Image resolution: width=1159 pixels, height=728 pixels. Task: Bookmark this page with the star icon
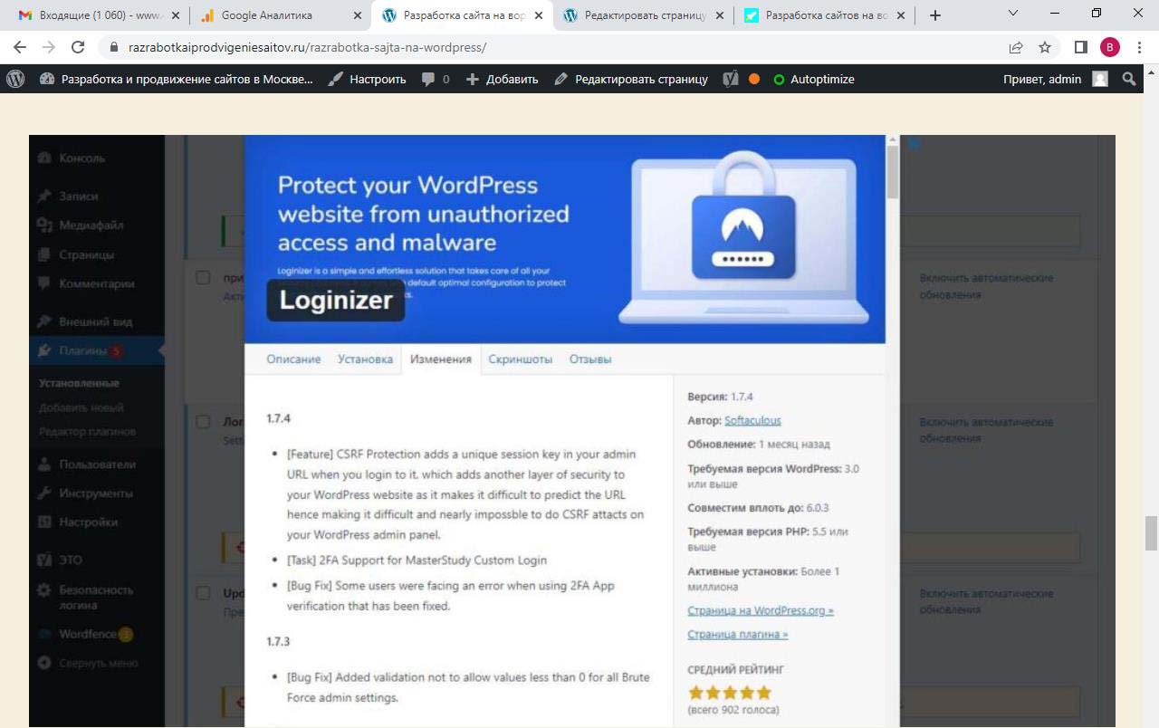pyautogui.click(x=1045, y=47)
